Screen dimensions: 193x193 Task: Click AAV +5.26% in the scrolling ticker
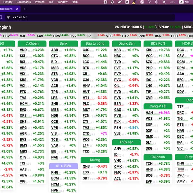[x=44, y=36]
